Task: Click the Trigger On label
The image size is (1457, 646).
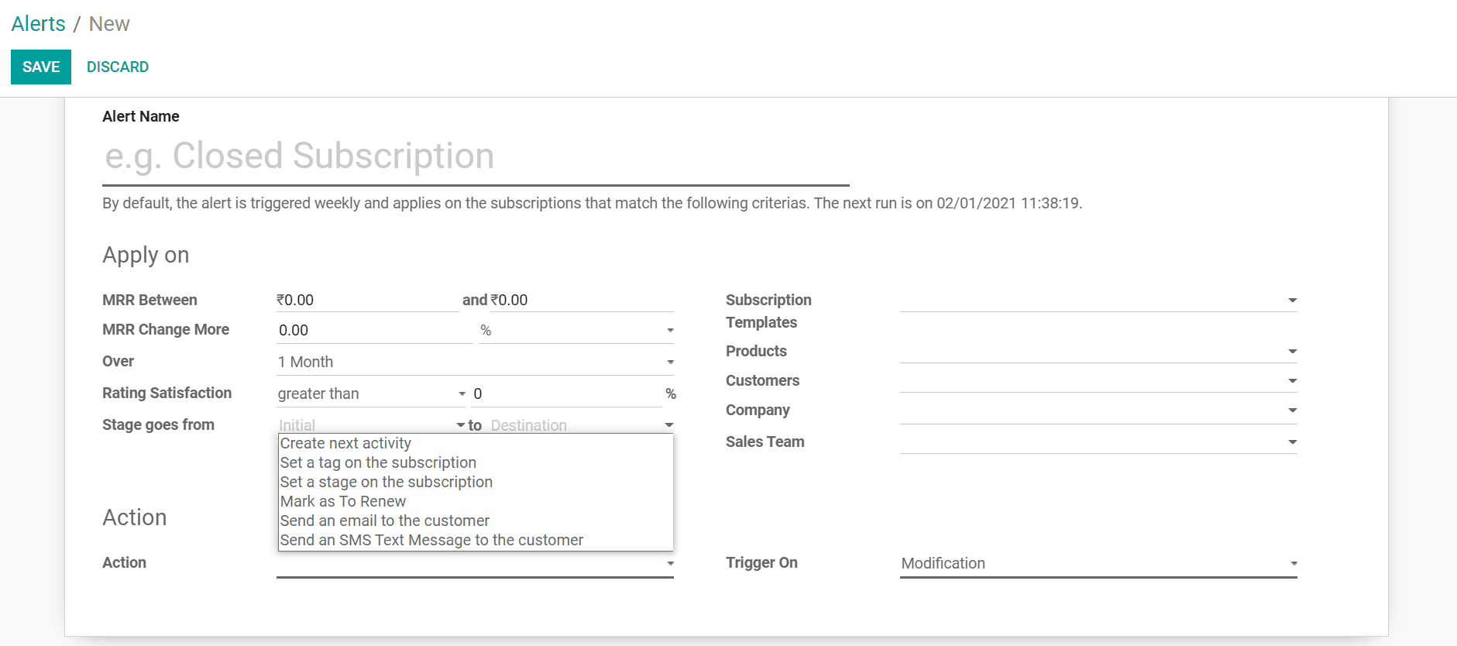Action: (761, 563)
